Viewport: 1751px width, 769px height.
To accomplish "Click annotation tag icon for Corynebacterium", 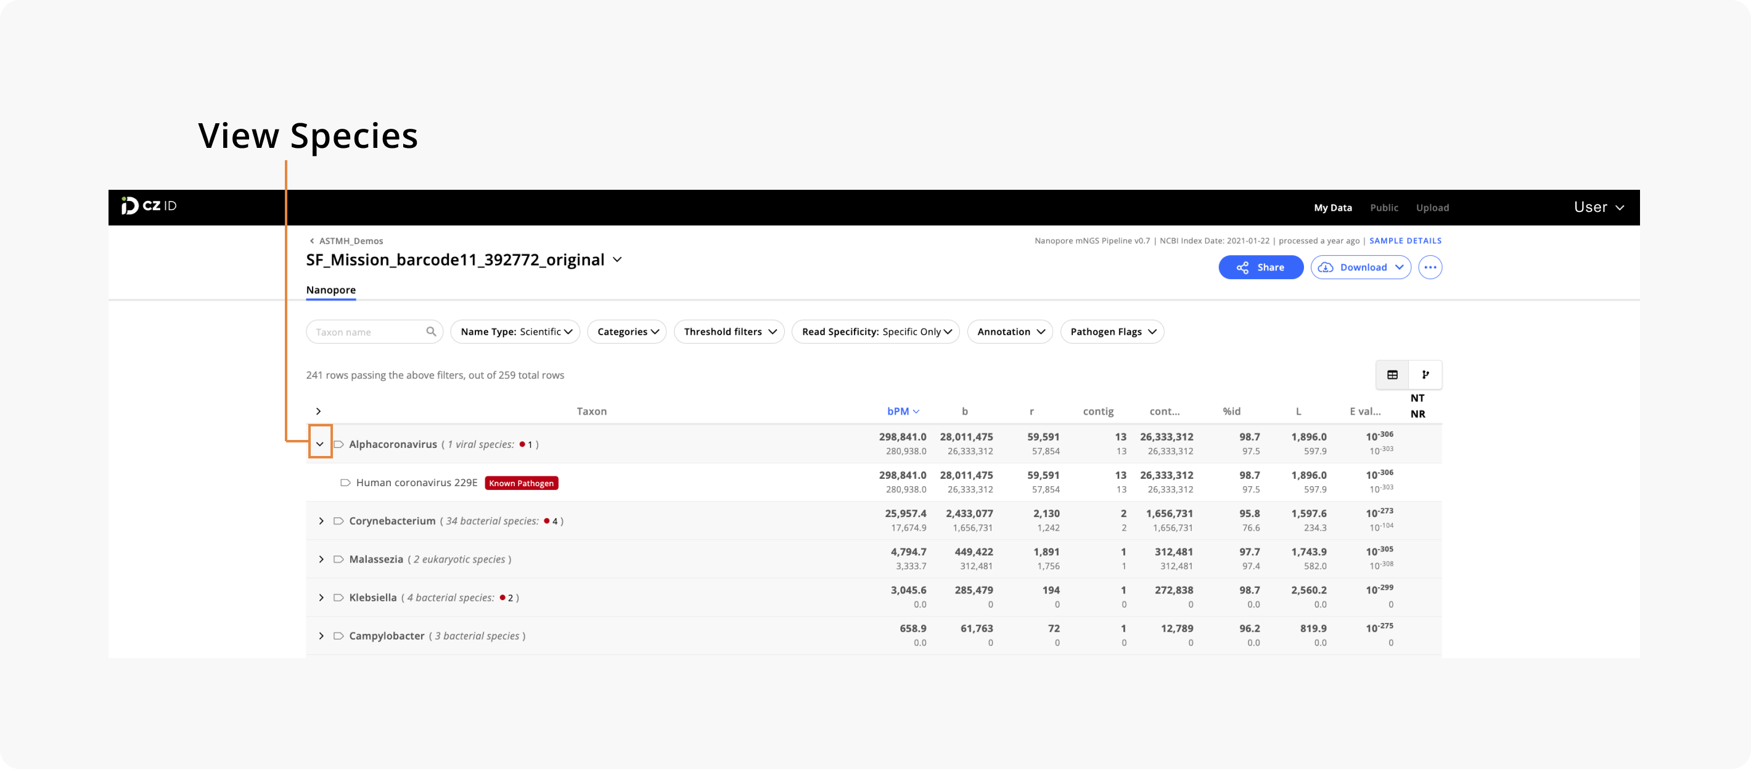I will [338, 521].
